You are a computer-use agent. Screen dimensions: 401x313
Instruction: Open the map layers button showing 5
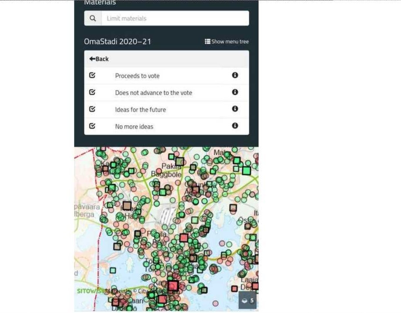tap(247, 300)
